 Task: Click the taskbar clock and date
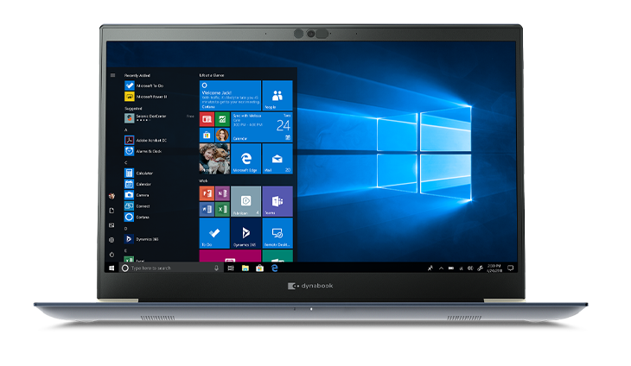494,268
